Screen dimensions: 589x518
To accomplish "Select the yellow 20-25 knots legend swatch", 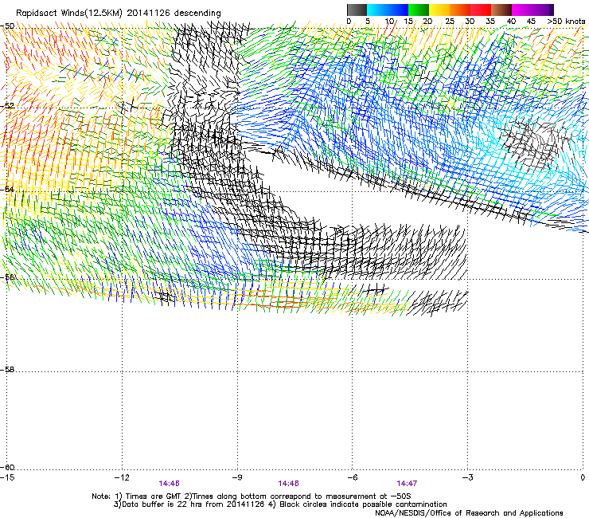I will [x=439, y=10].
